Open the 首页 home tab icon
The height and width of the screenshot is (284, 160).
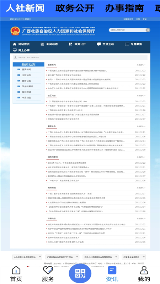(x=16, y=270)
